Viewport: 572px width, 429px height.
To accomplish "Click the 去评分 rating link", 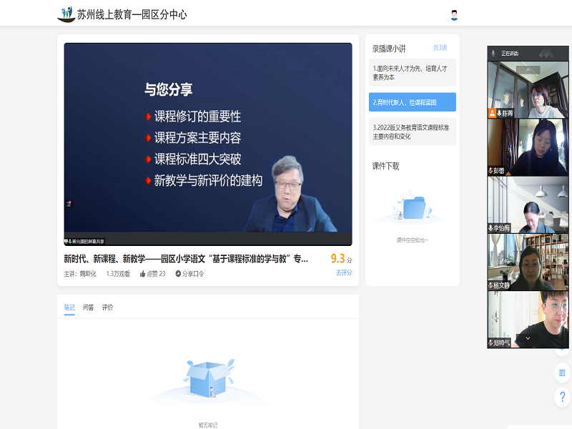I will 344,272.
